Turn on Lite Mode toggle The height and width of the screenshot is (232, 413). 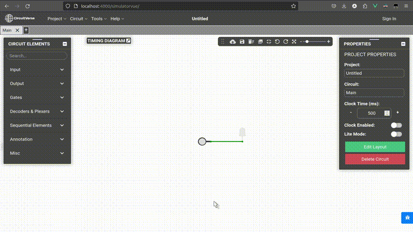coord(396,134)
